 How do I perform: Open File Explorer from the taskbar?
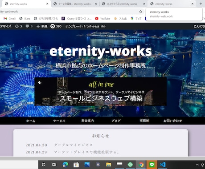coord(108,165)
